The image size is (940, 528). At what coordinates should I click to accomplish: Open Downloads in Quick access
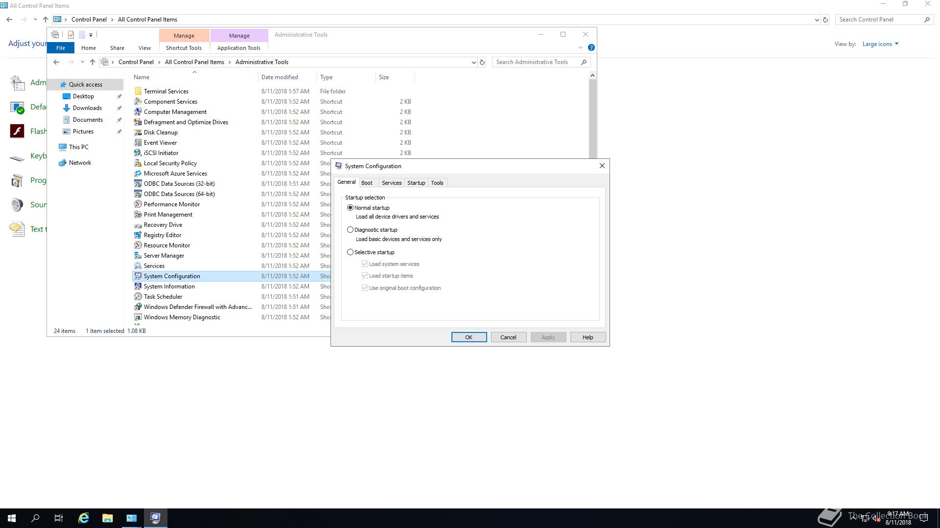pos(87,108)
